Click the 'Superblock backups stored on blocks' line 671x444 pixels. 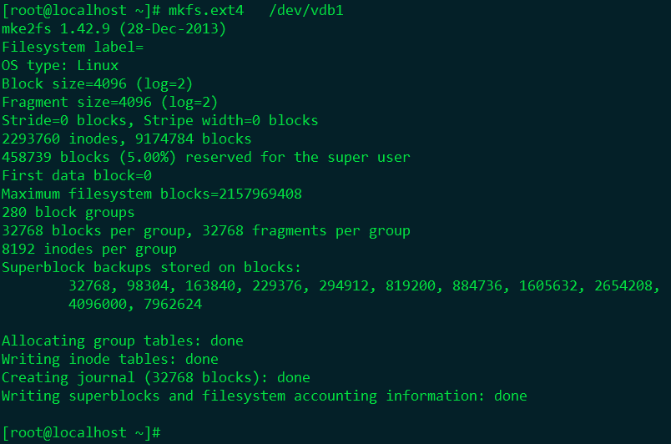click(151, 267)
